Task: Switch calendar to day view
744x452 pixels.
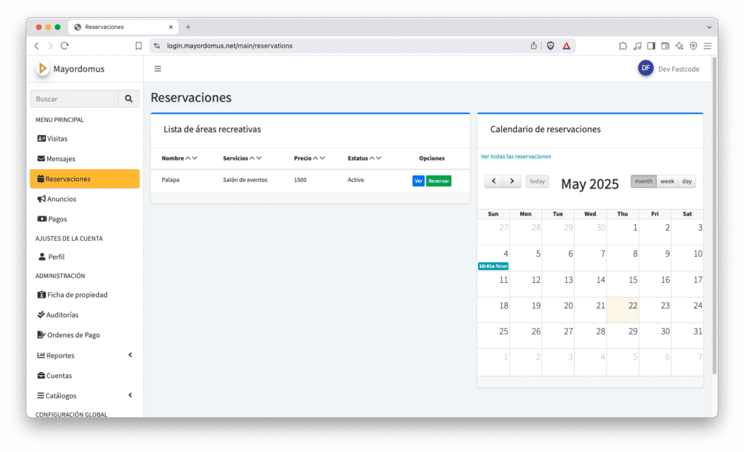Action: [x=687, y=181]
